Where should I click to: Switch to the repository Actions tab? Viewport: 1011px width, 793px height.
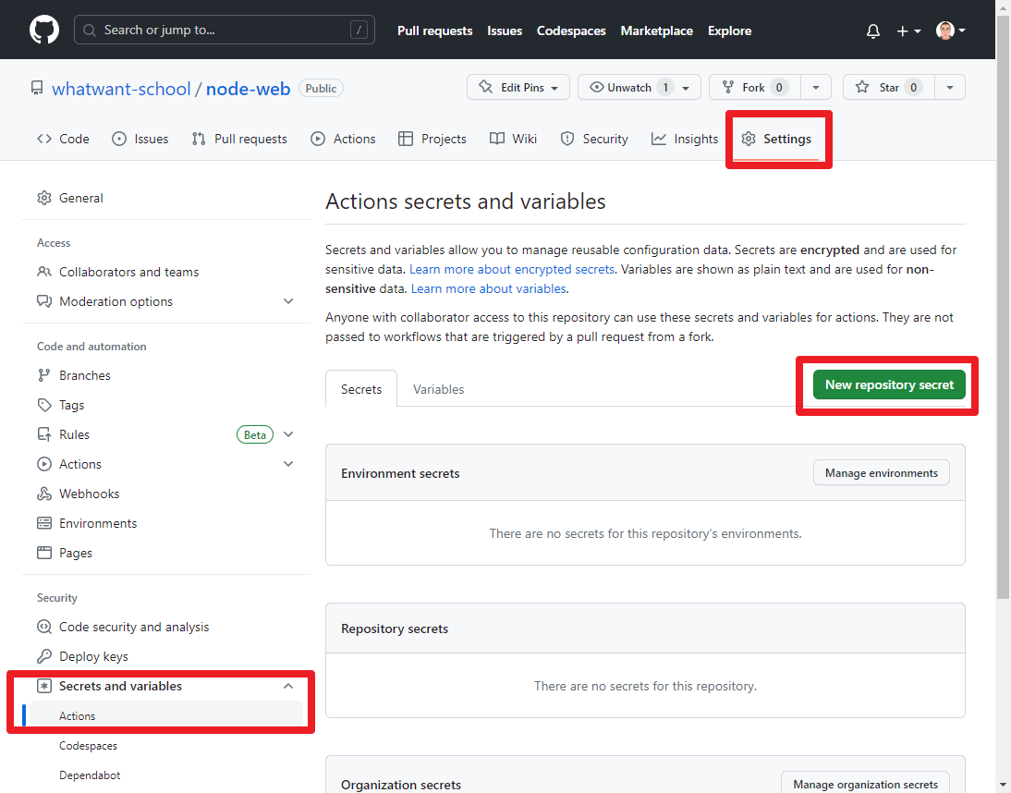tap(343, 139)
